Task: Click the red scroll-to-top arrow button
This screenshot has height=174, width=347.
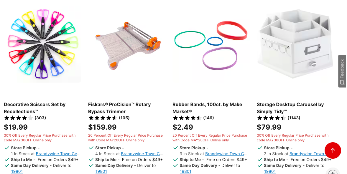Action: click(x=333, y=150)
